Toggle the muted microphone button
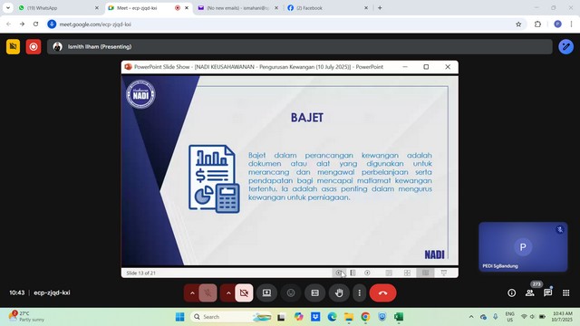The height and width of the screenshot is (326, 580). tap(208, 292)
